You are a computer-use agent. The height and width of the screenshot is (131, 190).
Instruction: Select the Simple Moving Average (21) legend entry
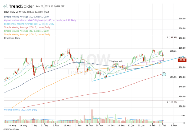(x=26, y=31)
